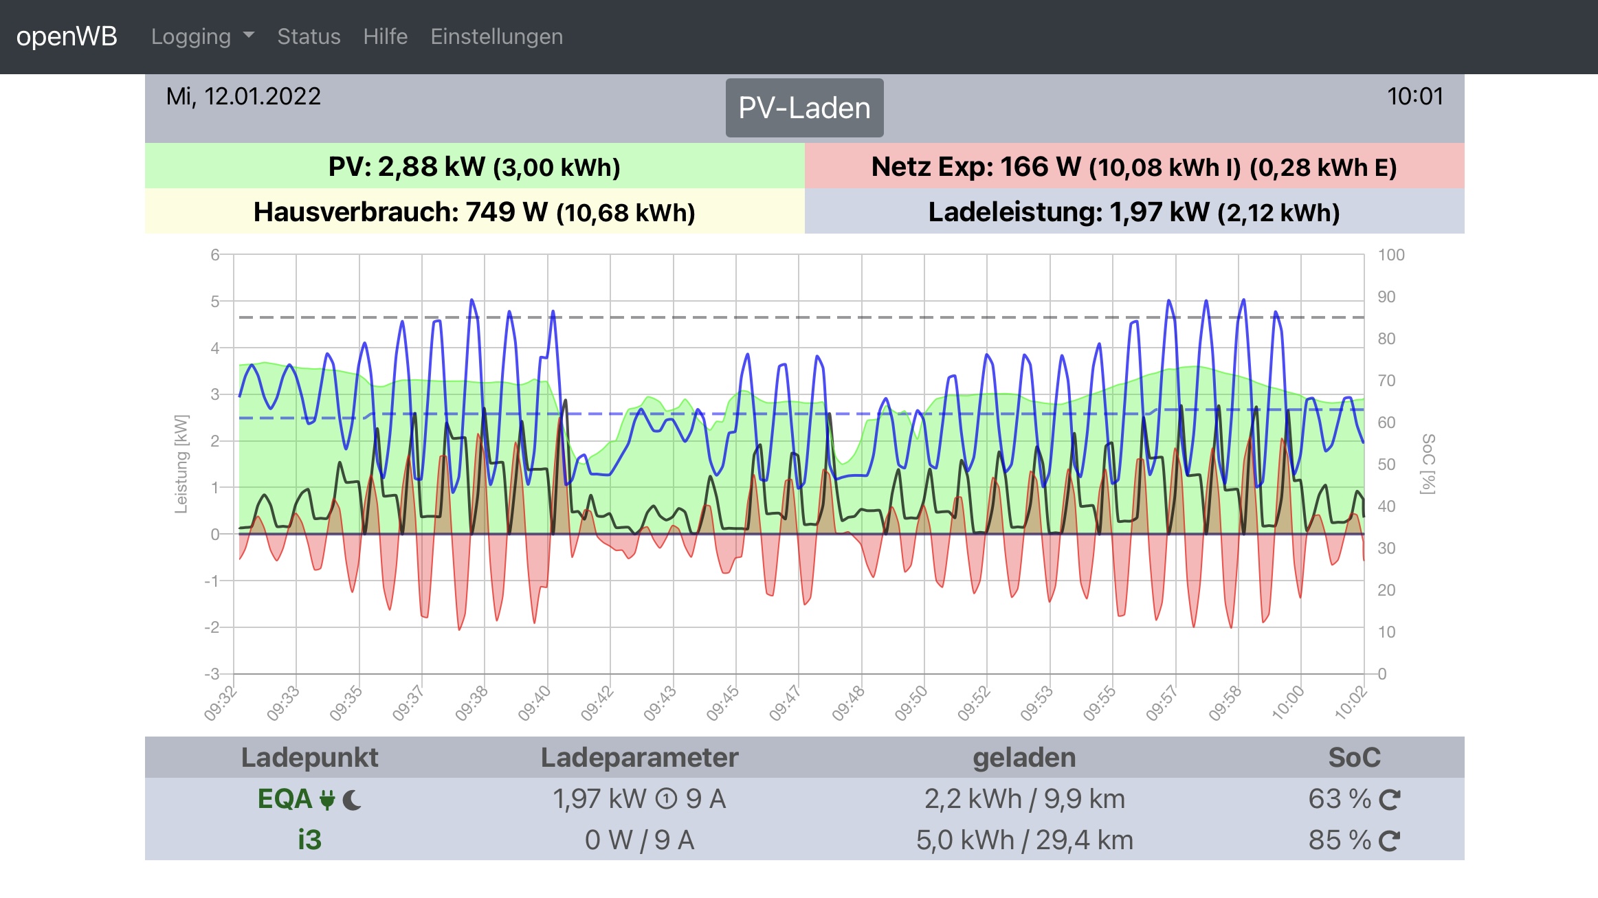Open the Hilfe page
Image resolution: width=1598 pixels, height=898 pixels.
pyautogui.click(x=385, y=36)
